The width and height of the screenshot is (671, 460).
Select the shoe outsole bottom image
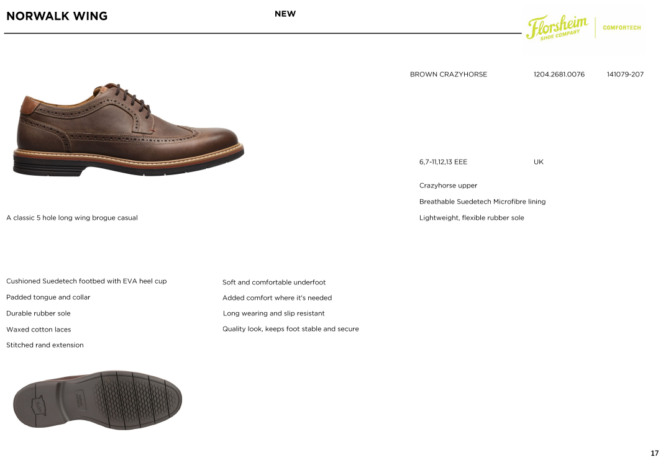click(98, 400)
